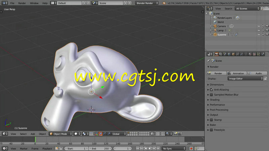Open the Constraints properties tab (chain link)
Image resolution: width=269 pixels, height=151 pixels.
(x=237, y=54)
